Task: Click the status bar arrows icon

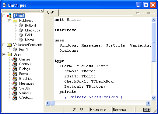Action: 147,109
